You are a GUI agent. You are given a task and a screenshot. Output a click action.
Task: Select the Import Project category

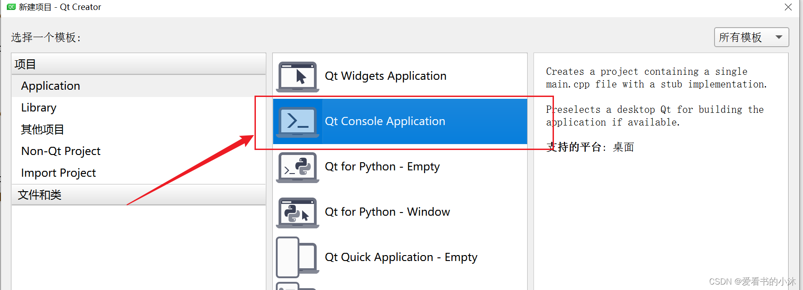(x=139, y=173)
